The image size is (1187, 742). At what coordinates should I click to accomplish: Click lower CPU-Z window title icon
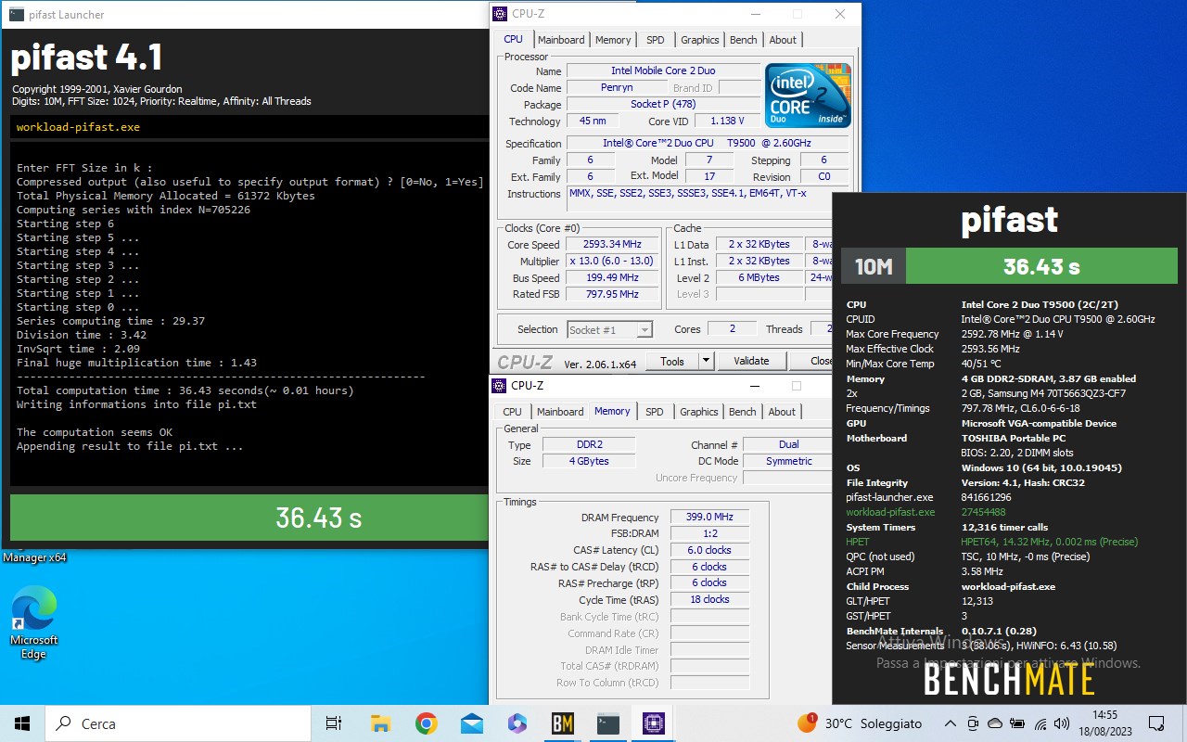(x=500, y=386)
